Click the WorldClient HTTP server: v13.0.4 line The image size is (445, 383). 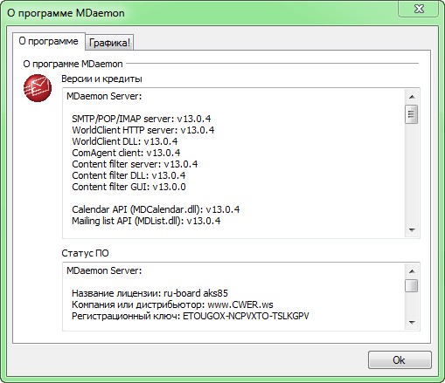[143, 130]
